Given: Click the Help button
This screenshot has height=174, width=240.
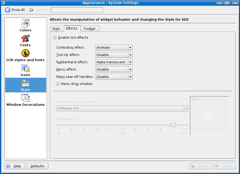Looking at the screenshot, I should [15, 166].
